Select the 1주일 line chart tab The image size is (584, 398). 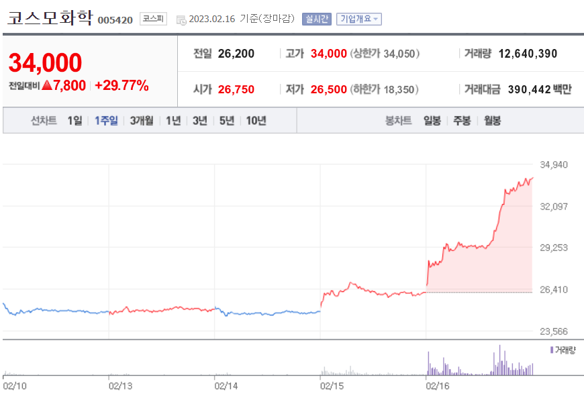point(106,121)
